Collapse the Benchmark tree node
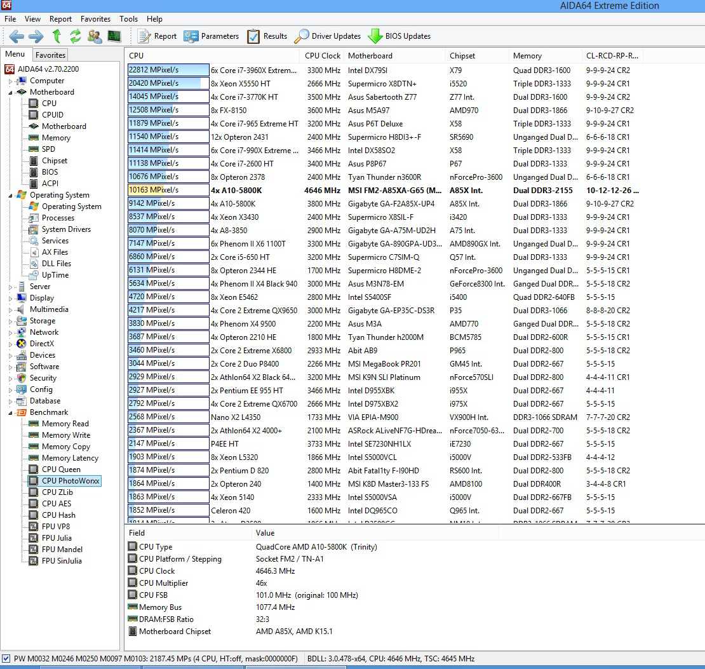The height and width of the screenshot is (669, 705). [x=10, y=412]
